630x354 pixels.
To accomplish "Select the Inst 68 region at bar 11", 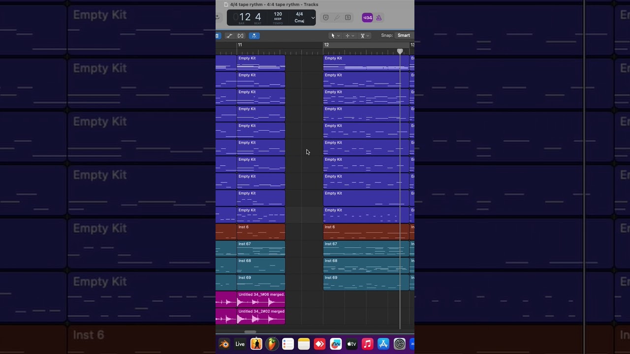I will [x=261, y=265].
